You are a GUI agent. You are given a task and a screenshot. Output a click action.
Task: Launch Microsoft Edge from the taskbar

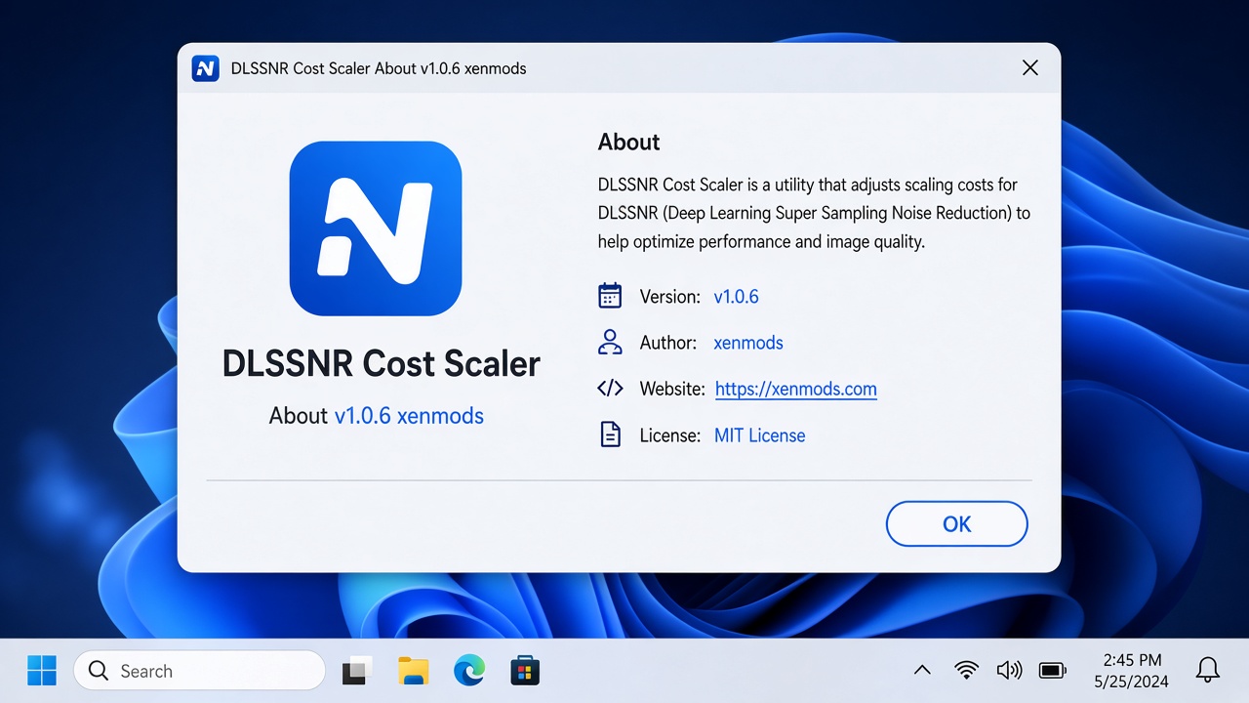tap(469, 671)
